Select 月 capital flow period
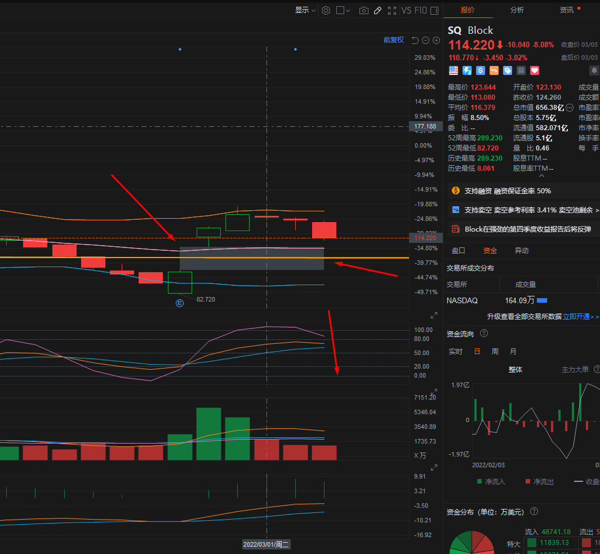This screenshot has width=600, height=554. point(513,352)
